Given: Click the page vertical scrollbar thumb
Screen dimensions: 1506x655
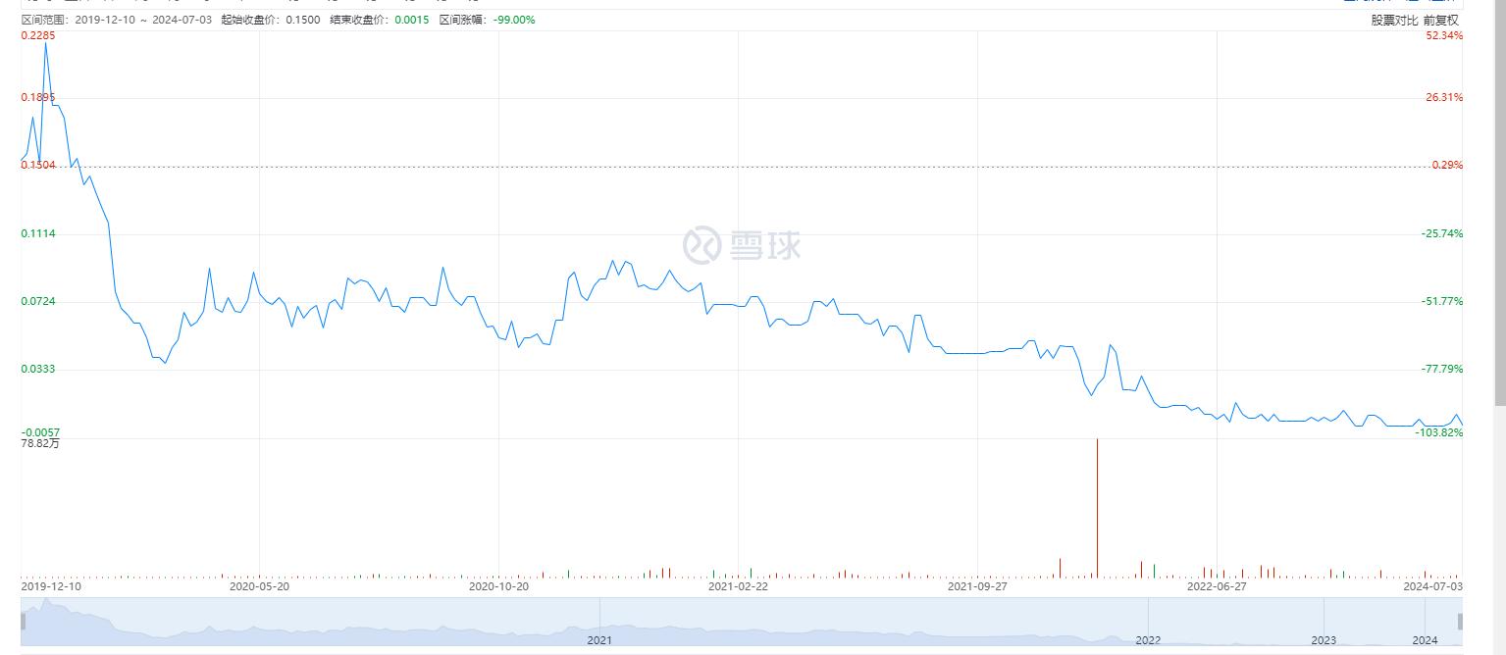Looking at the screenshot, I should tap(1499, 203).
